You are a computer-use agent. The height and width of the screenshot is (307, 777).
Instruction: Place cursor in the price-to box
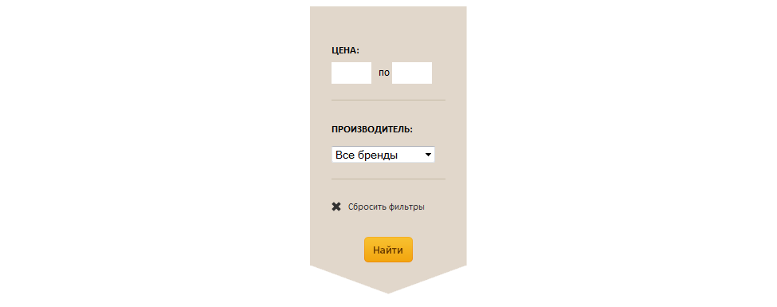[412, 73]
